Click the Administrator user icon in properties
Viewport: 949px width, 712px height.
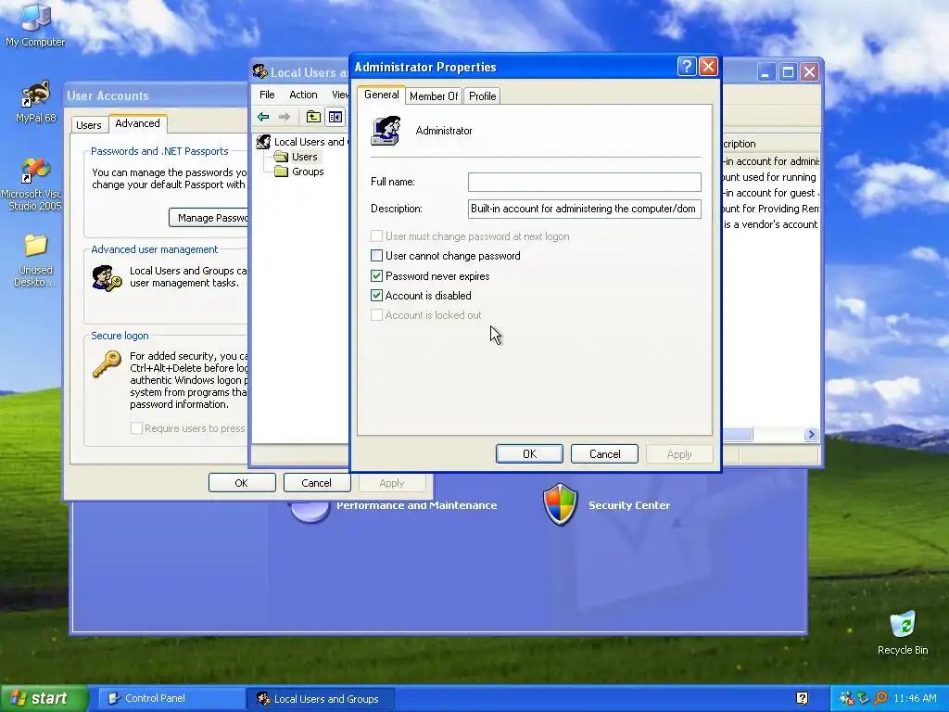[386, 131]
